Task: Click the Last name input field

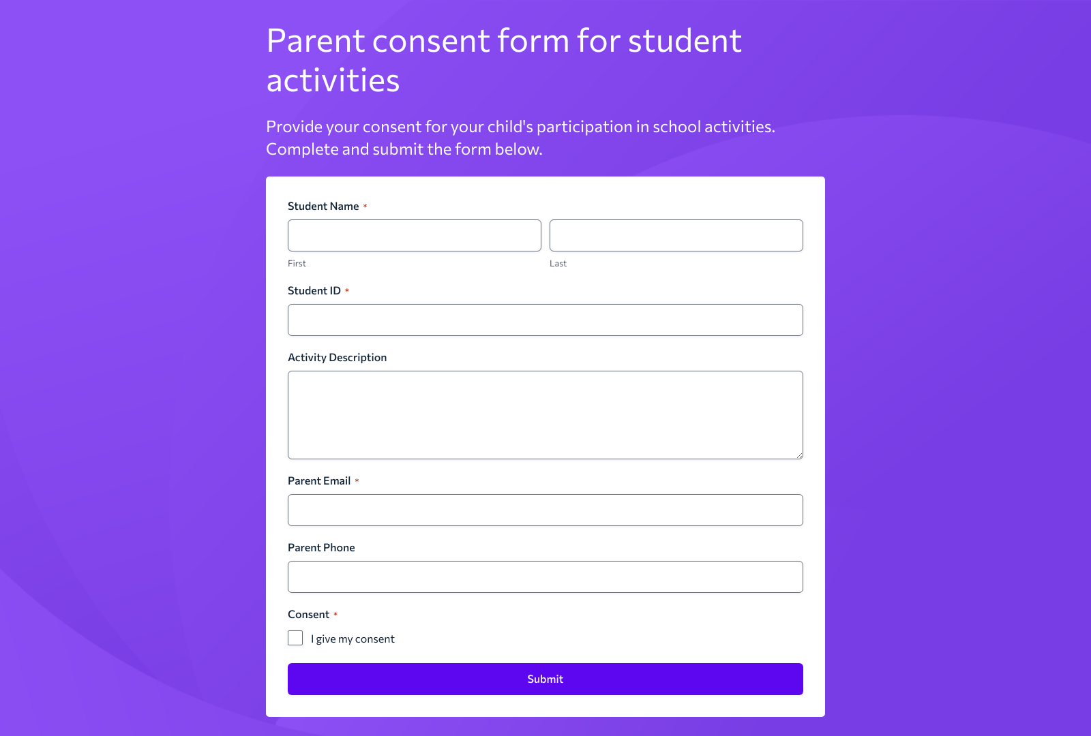Action: (676, 235)
